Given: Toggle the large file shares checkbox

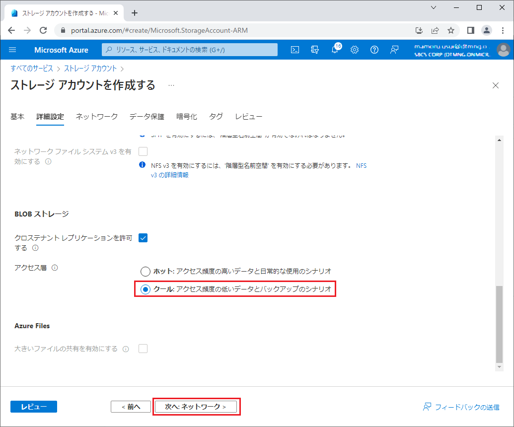Looking at the screenshot, I should coord(143,349).
